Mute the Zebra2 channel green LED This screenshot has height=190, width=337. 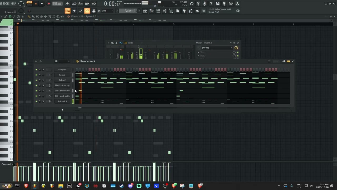[36, 80]
